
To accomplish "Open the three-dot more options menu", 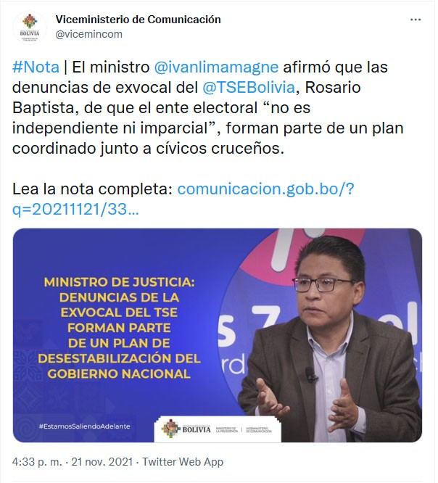I will [416, 20].
